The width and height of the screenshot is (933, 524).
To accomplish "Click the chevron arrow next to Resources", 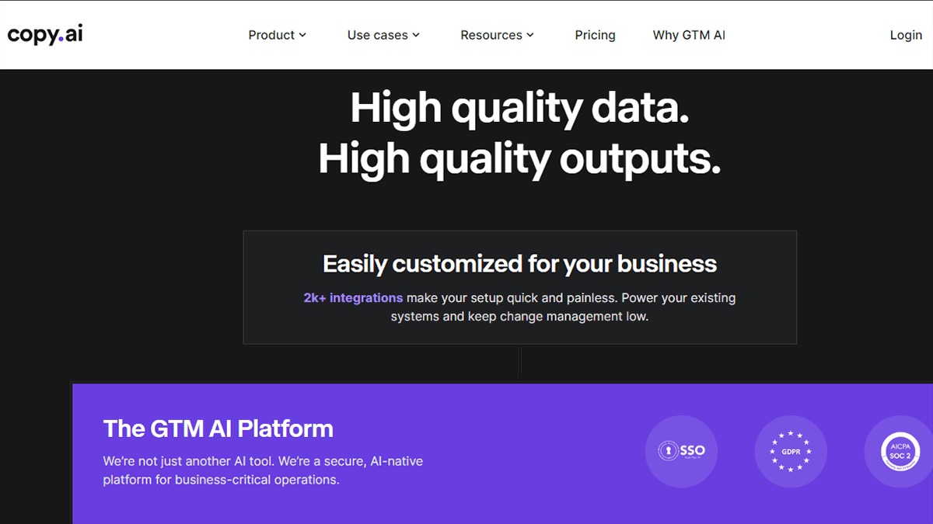I will click(529, 35).
